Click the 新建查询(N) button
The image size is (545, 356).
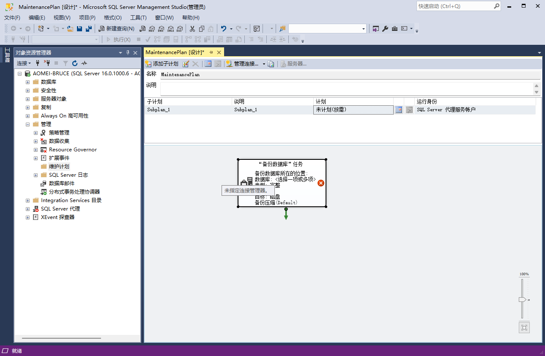coord(116,29)
